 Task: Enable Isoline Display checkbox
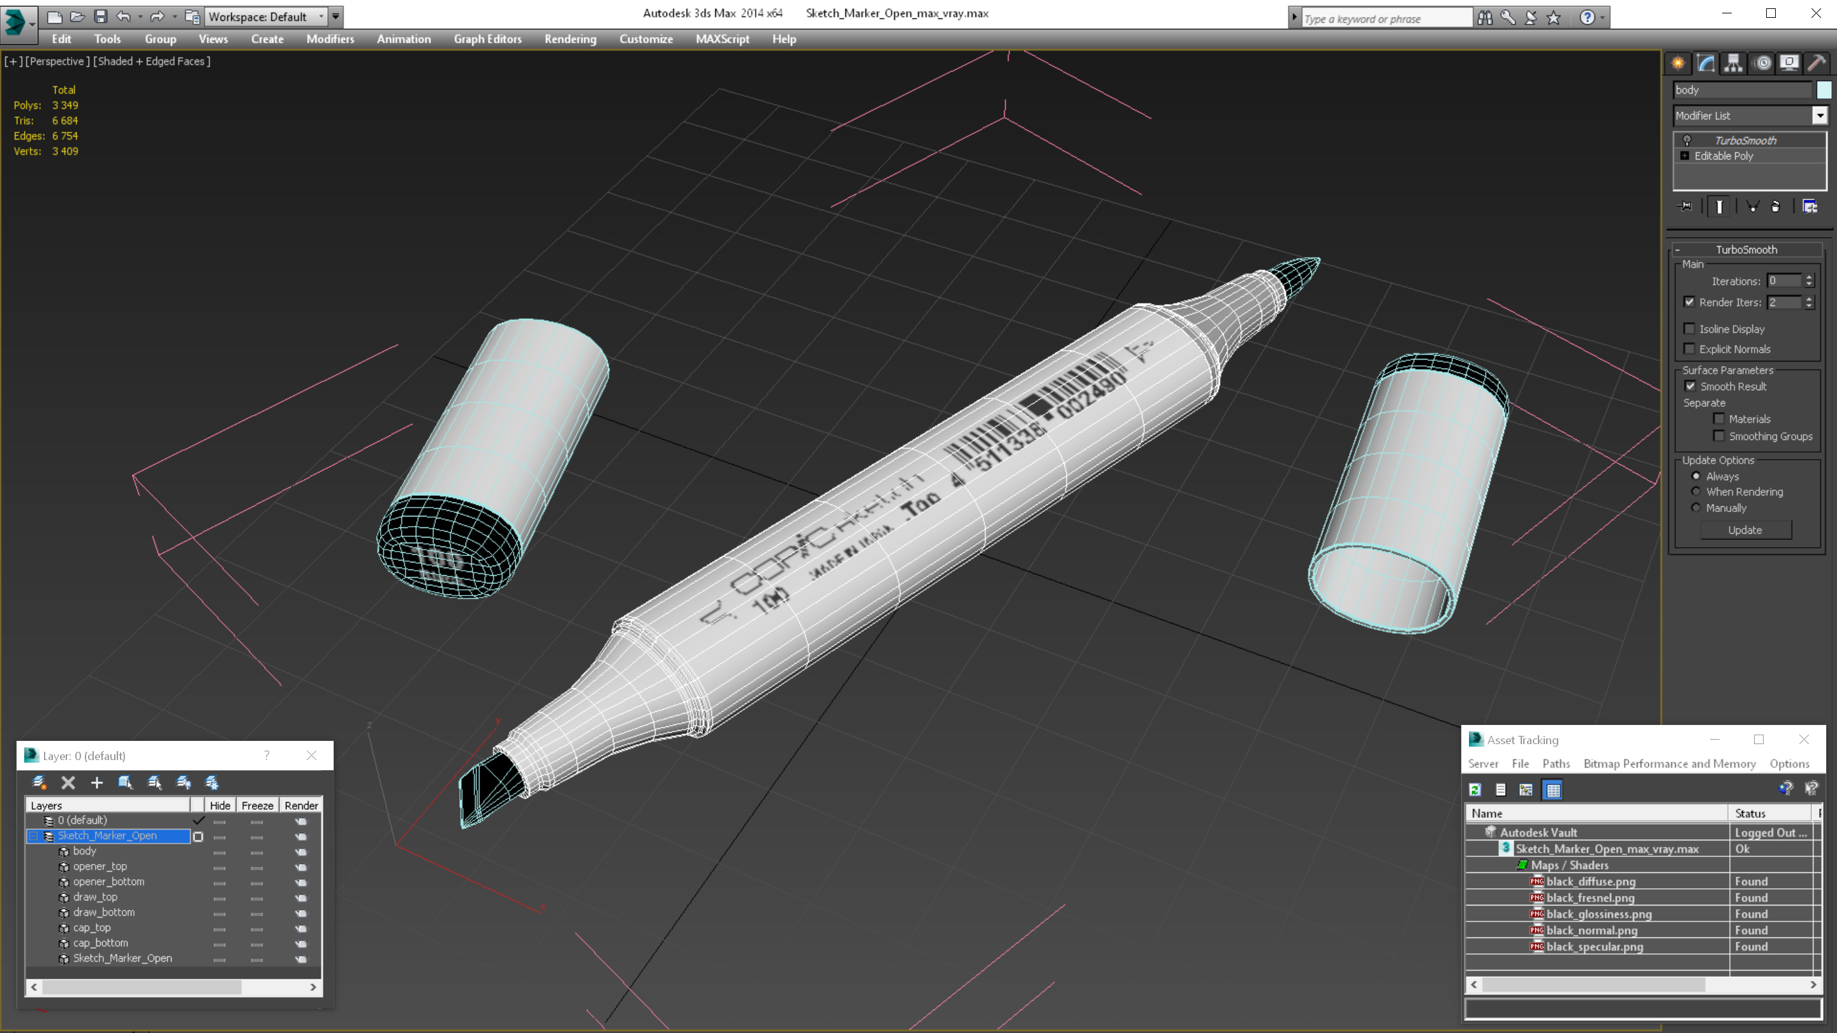tap(1690, 328)
